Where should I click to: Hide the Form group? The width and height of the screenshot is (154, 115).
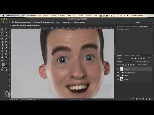(x=118, y=75)
